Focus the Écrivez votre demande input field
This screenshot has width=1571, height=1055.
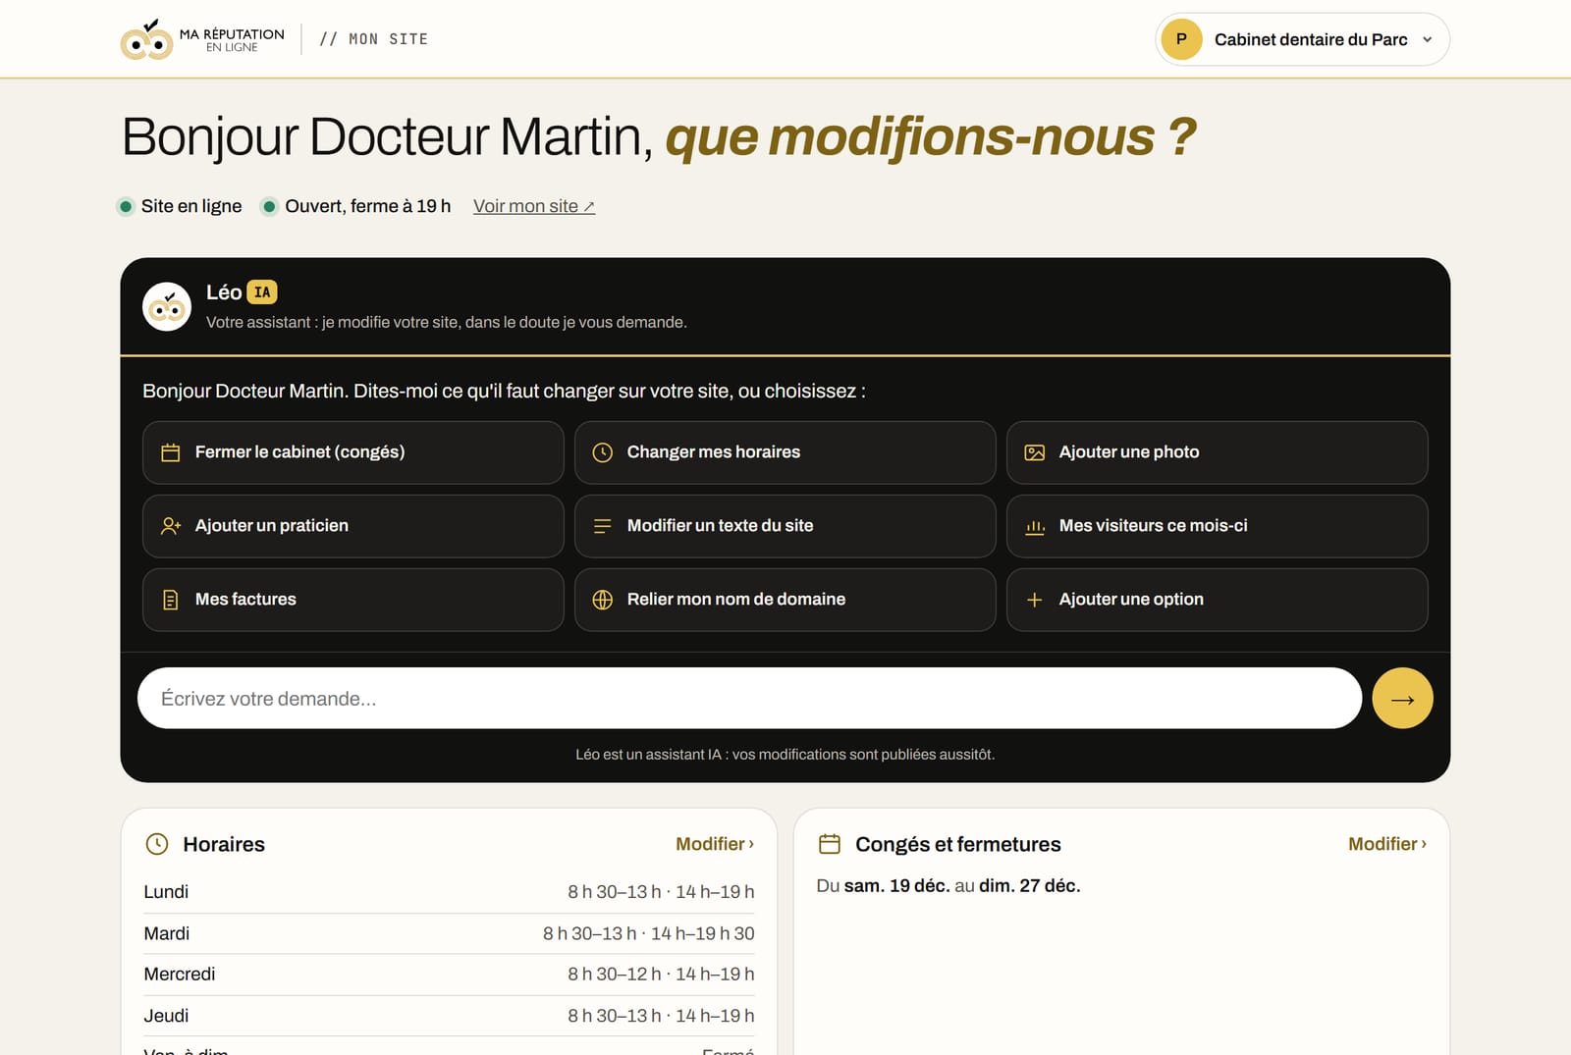click(x=749, y=699)
